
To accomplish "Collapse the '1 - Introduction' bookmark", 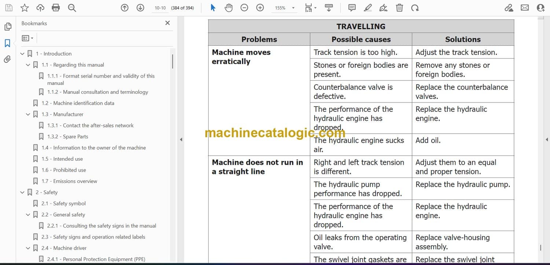I will click(22, 54).
